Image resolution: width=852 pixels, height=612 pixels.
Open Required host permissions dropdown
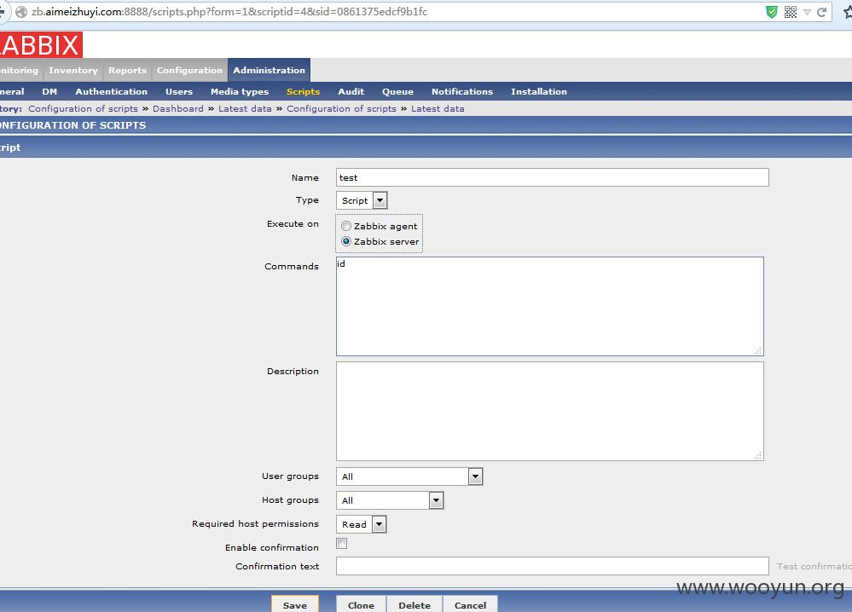coord(361,524)
